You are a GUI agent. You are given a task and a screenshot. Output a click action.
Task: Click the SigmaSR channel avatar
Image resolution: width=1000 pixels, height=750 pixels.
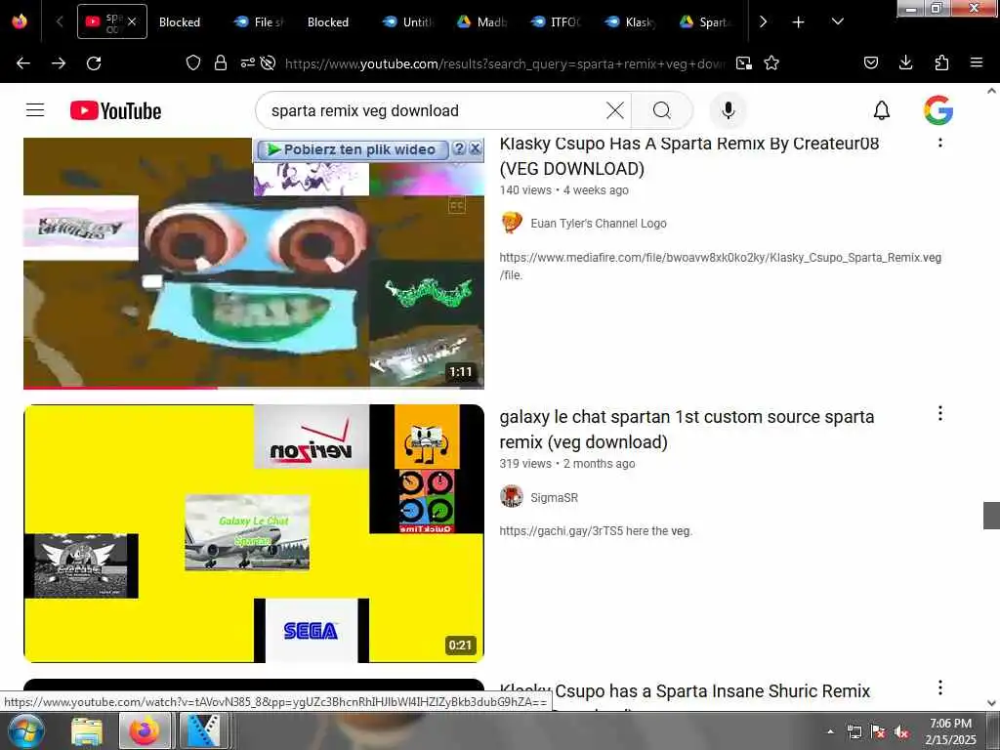(x=512, y=496)
